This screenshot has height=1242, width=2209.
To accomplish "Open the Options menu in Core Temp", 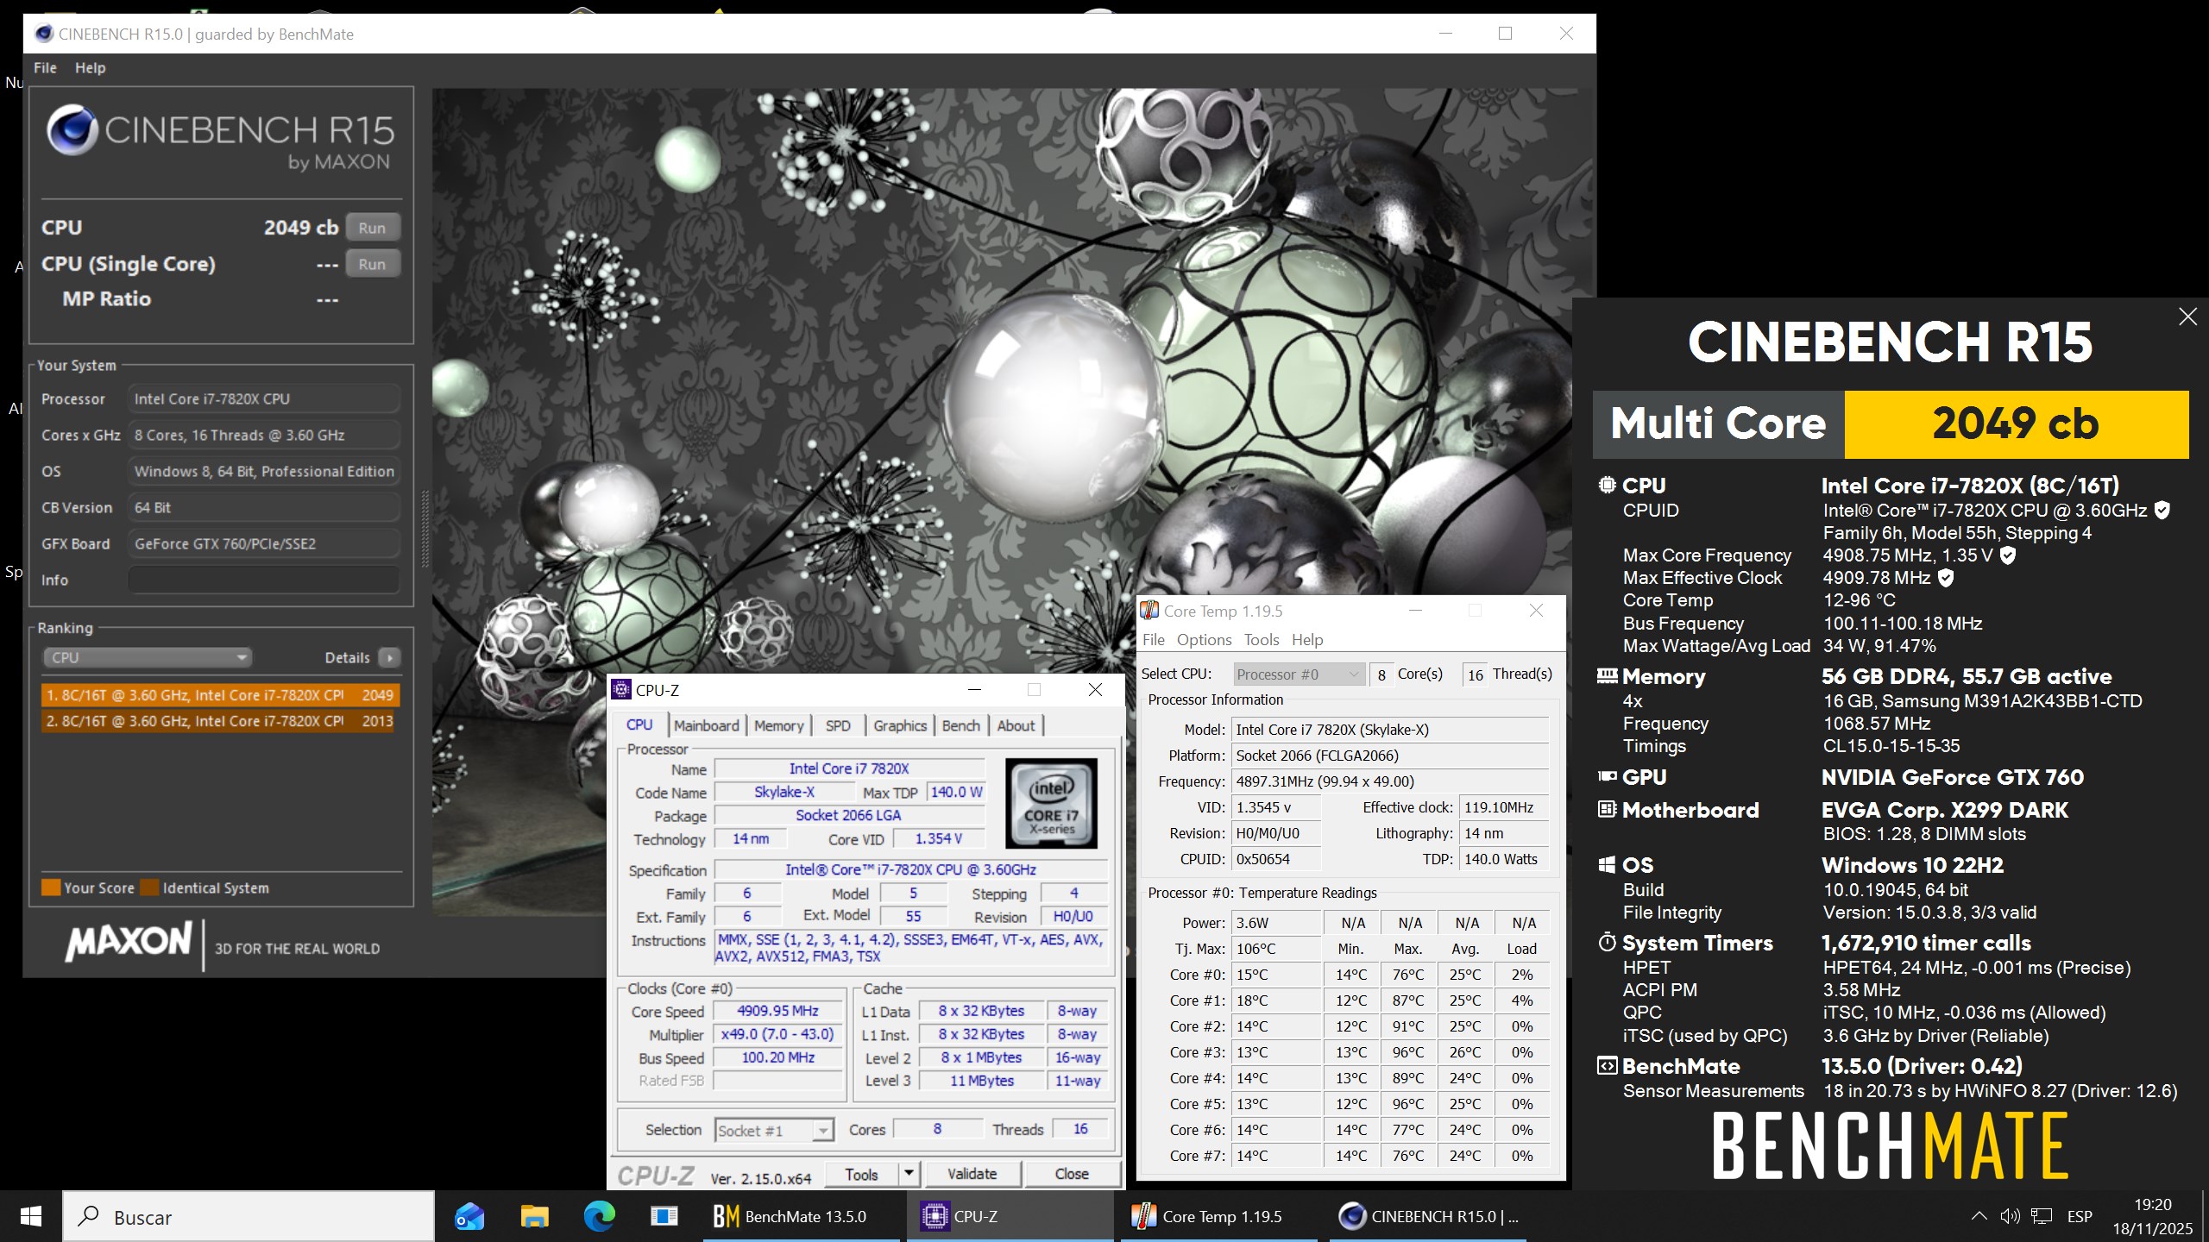I will point(1204,639).
